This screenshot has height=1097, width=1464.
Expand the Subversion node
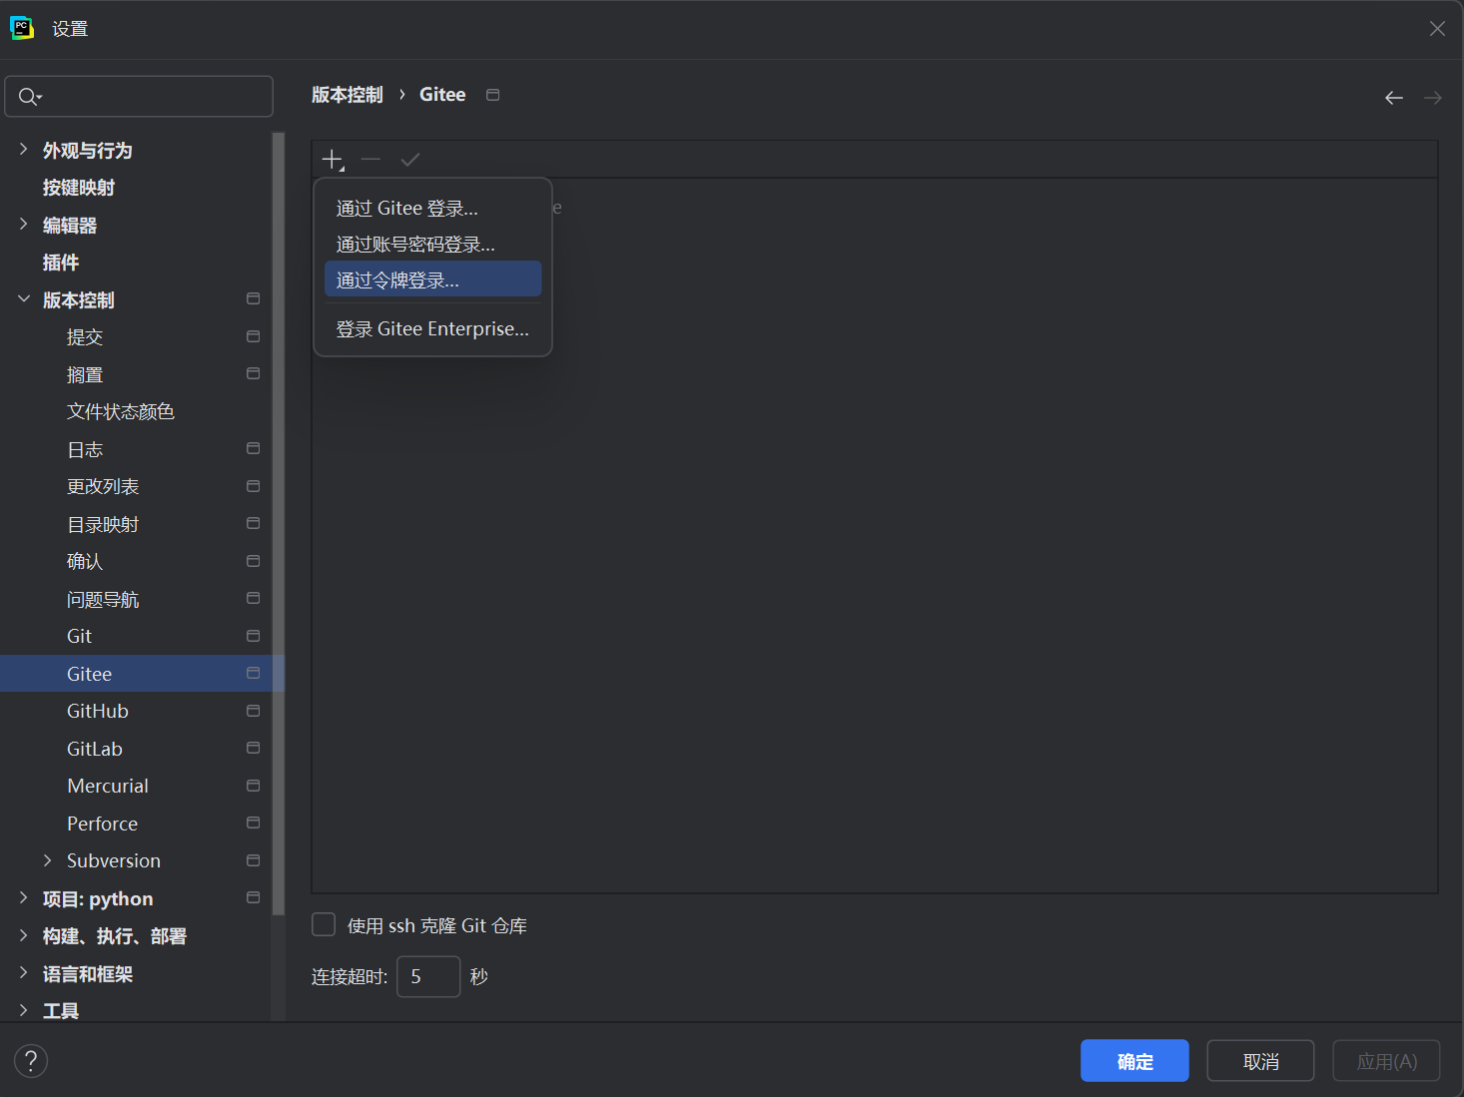47,860
